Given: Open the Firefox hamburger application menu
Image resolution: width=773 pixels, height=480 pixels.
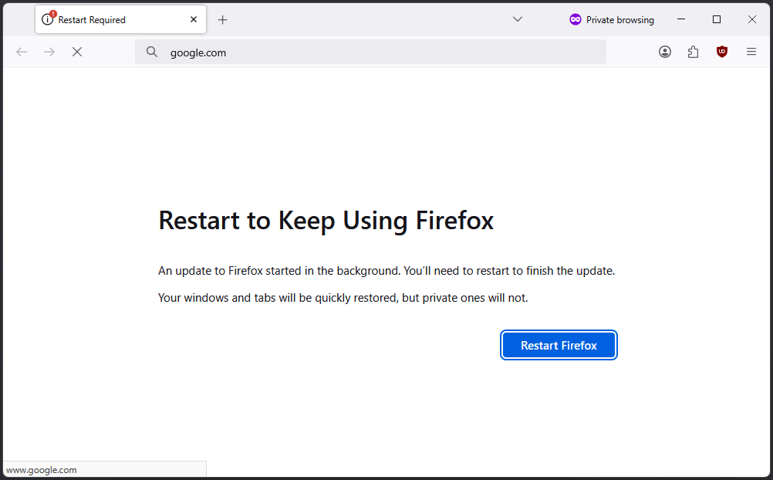Looking at the screenshot, I should [751, 52].
